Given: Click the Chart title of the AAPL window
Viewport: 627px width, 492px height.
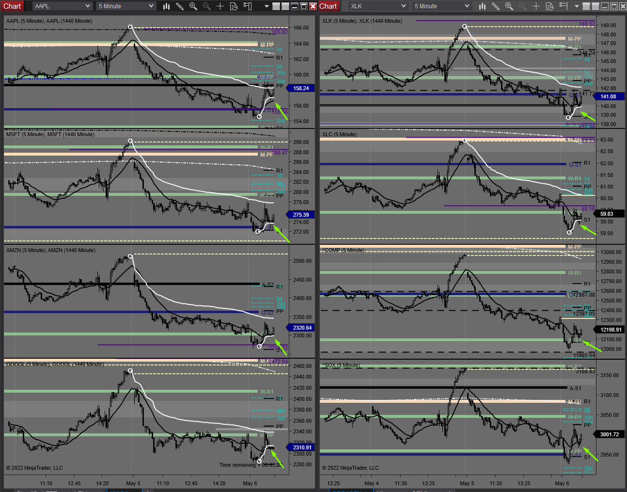Looking at the screenshot, I should pos(13,6).
